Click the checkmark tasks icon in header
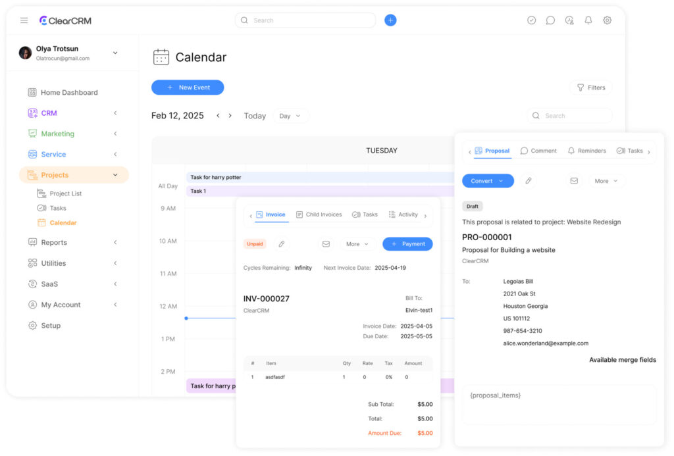The width and height of the screenshot is (674, 456). [x=531, y=20]
